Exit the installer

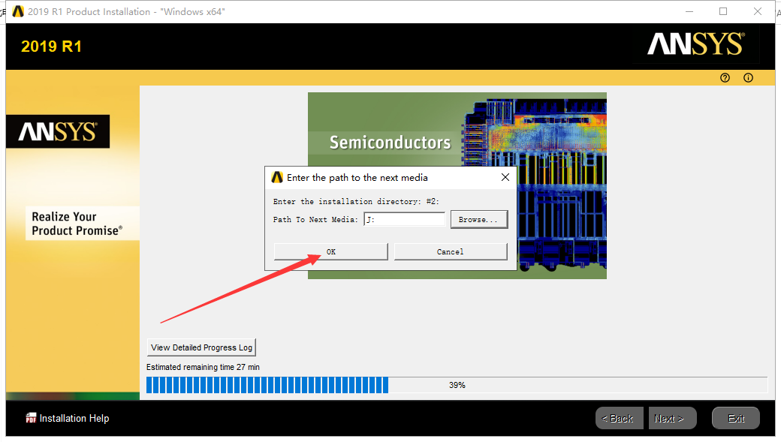[736, 418]
